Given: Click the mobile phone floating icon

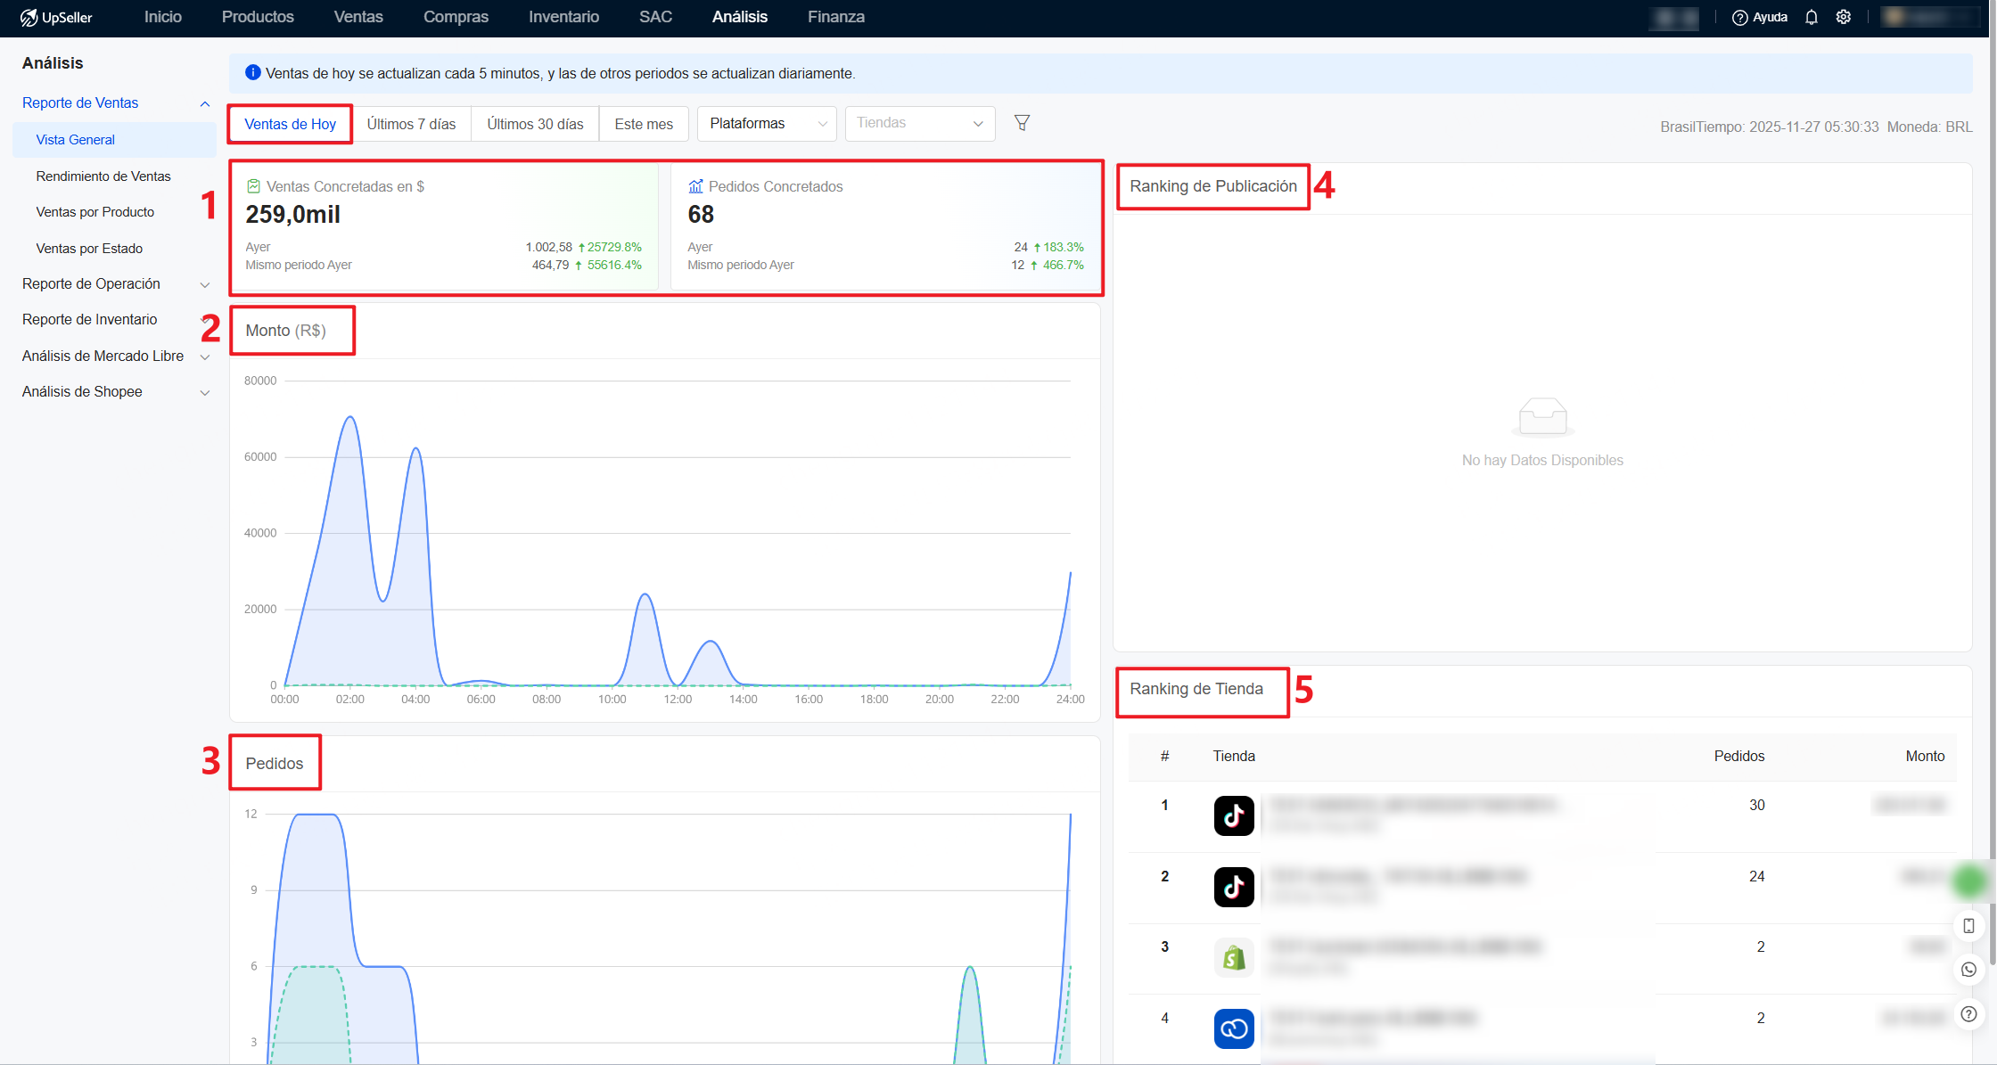Looking at the screenshot, I should click(x=1968, y=926).
